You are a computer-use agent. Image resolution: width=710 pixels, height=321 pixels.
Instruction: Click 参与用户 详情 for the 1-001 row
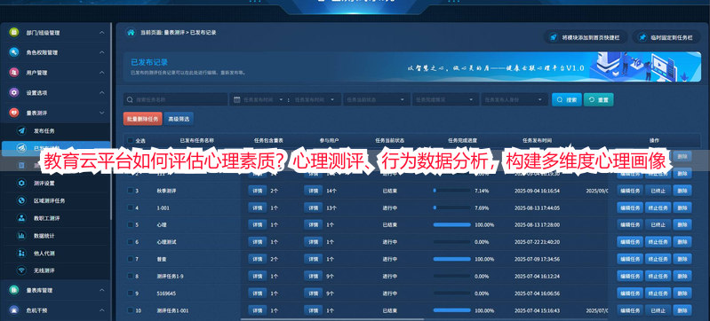(x=313, y=207)
